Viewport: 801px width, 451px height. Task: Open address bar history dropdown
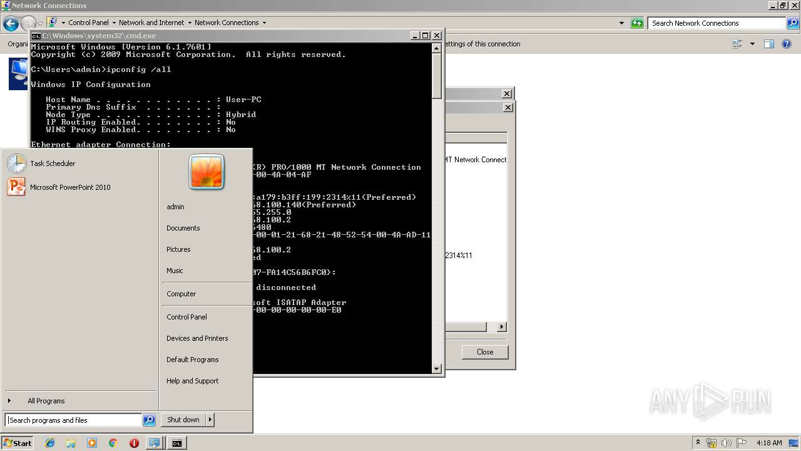pos(621,23)
